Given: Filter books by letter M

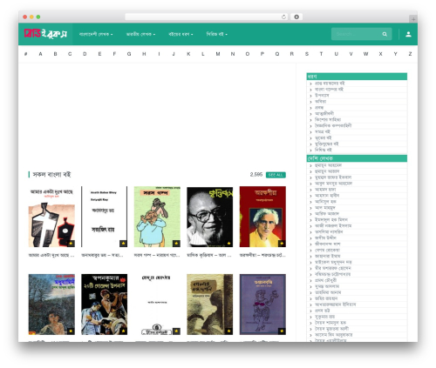Looking at the screenshot, I should 218,54.
